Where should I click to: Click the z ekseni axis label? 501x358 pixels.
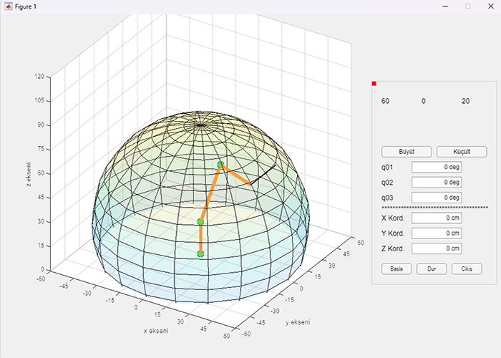coord(29,174)
